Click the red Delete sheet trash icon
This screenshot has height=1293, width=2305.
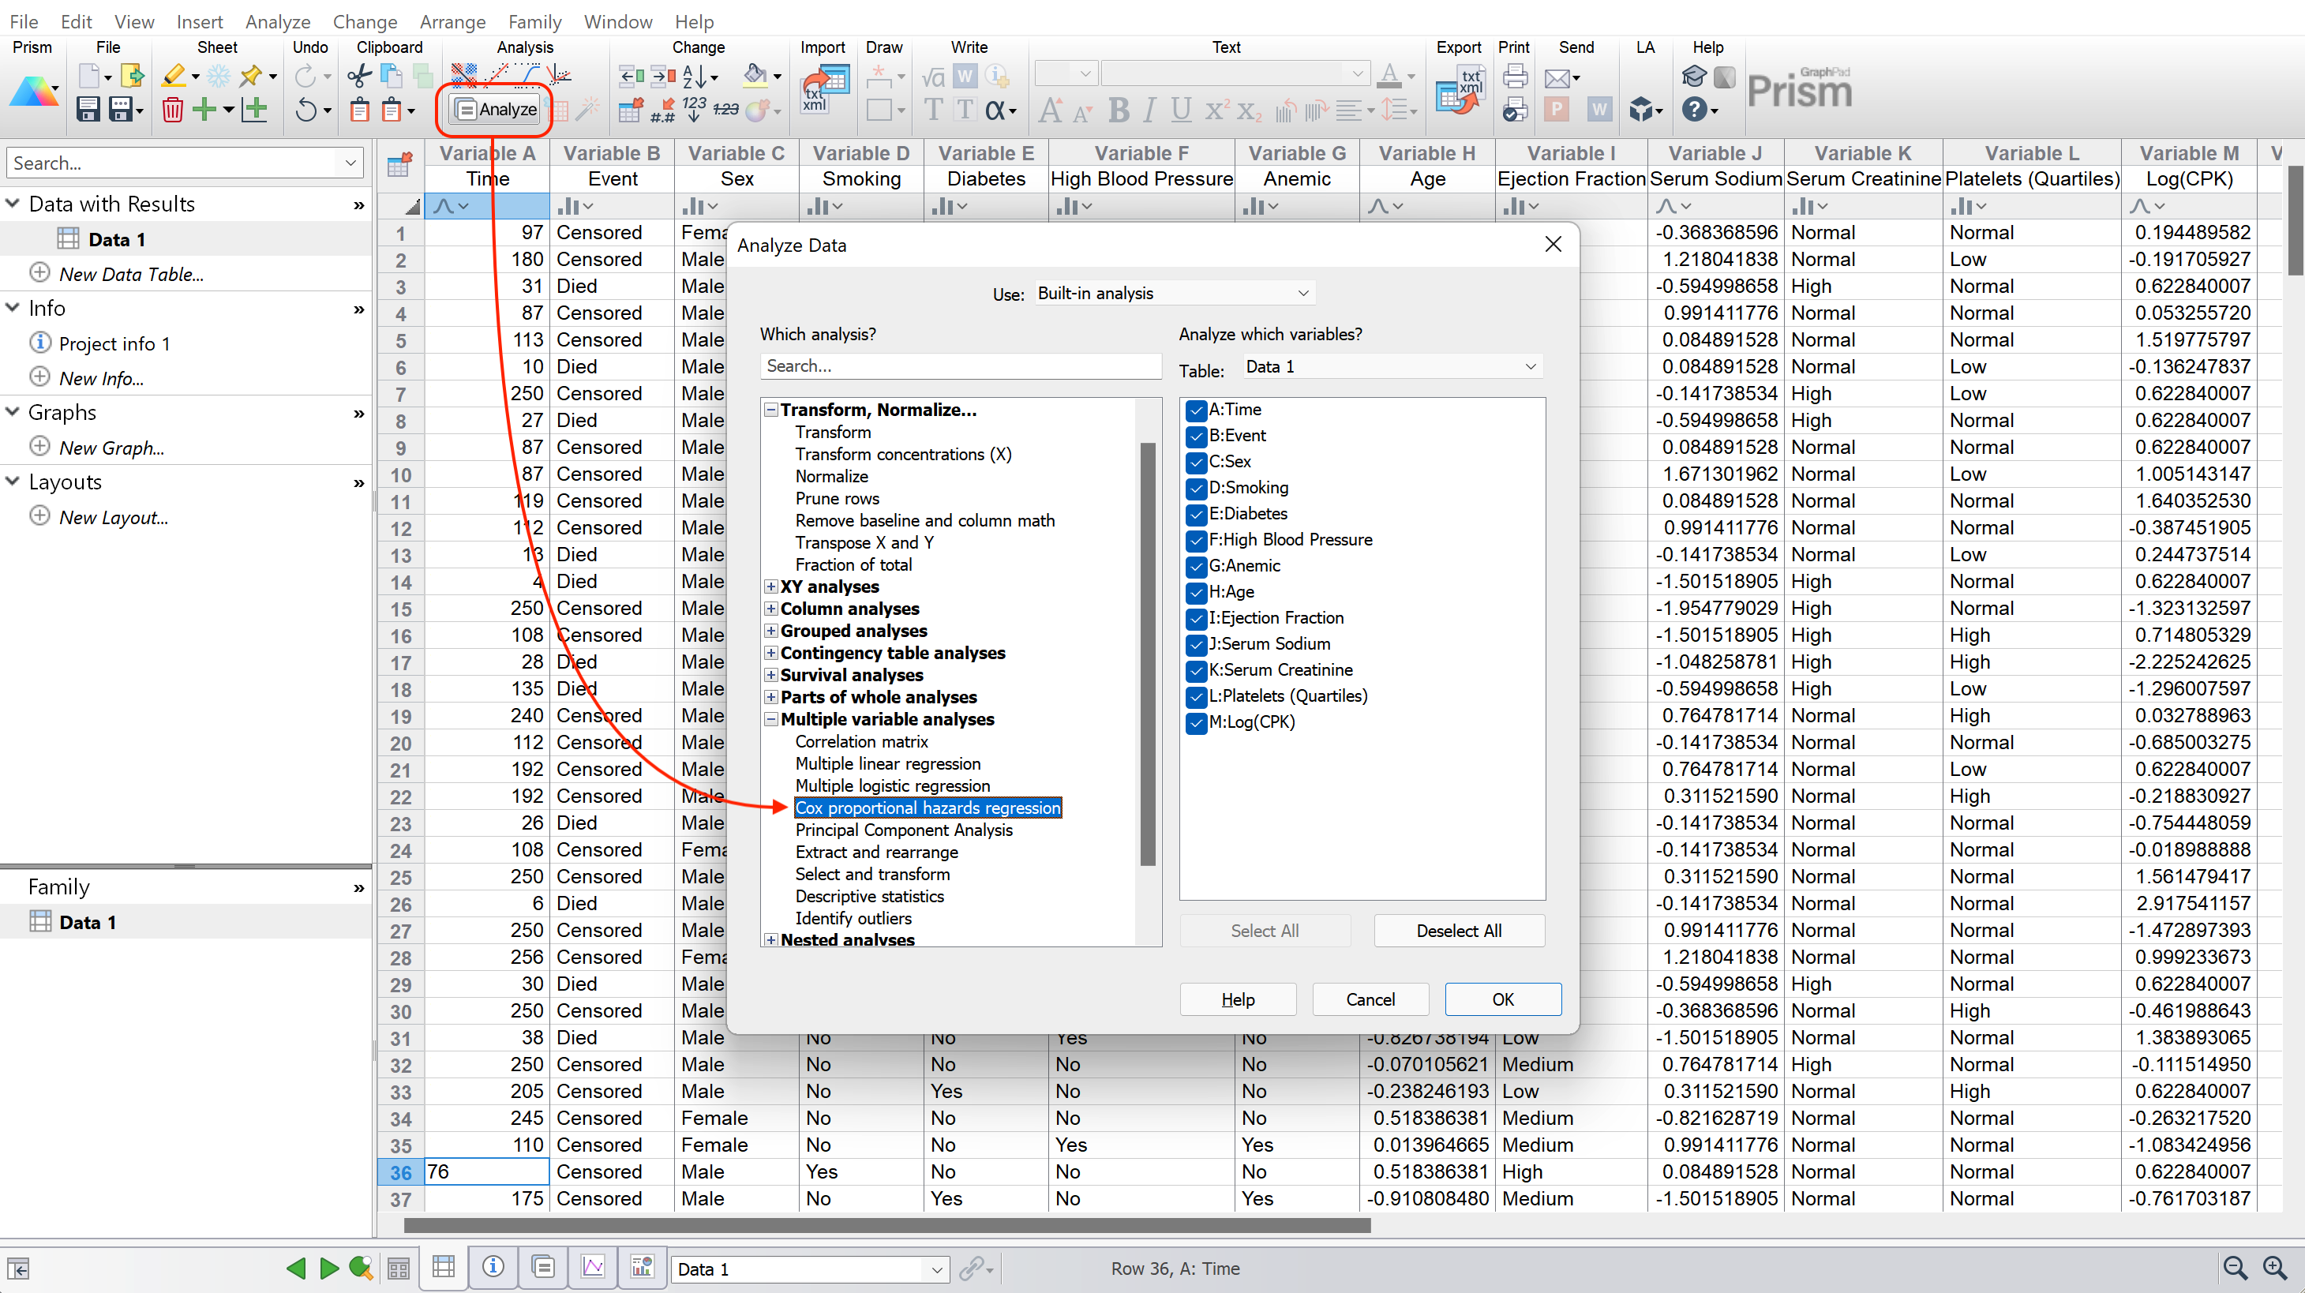click(172, 109)
